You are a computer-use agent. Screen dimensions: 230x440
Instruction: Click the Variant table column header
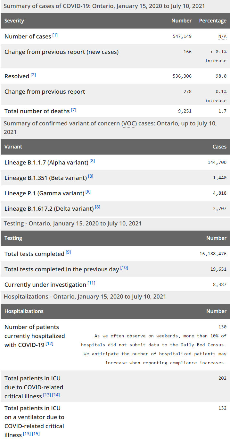tap(13, 147)
